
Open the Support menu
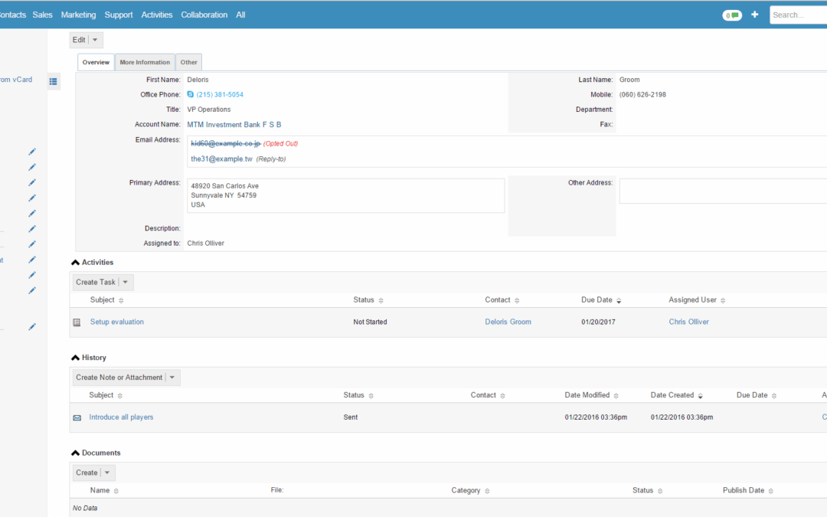click(x=119, y=15)
